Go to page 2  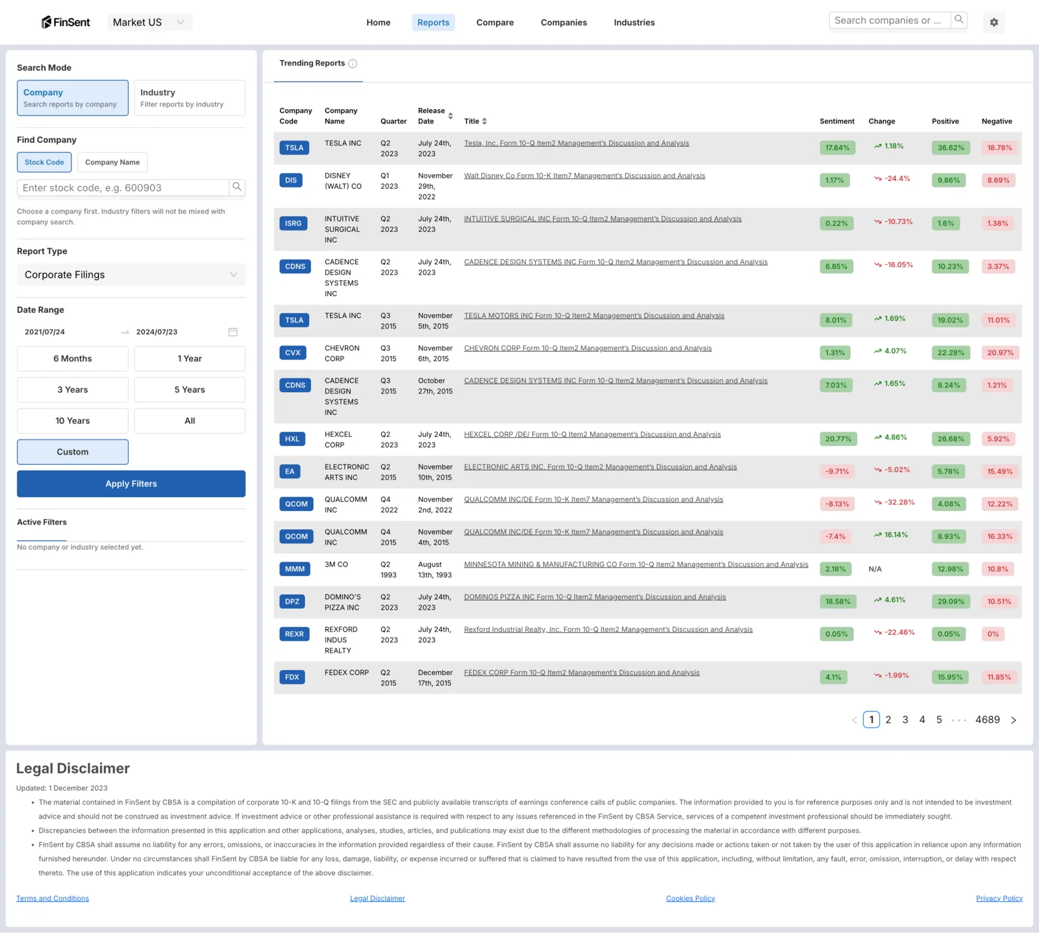tap(888, 720)
